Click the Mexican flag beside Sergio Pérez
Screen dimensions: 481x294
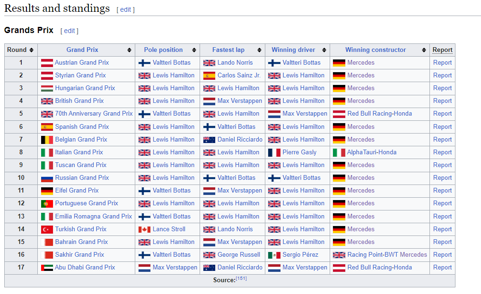tap(274, 255)
